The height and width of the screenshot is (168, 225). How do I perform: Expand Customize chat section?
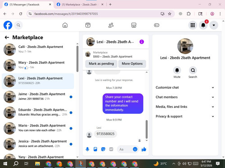pos(185,87)
